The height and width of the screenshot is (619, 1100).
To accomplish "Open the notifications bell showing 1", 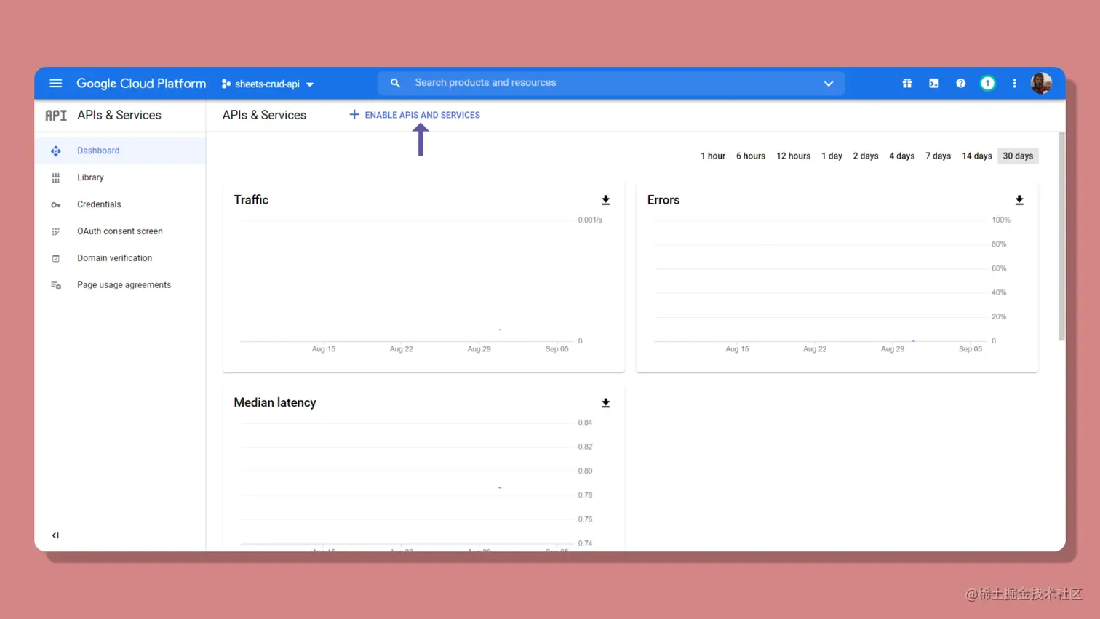I will pos(987,83).
